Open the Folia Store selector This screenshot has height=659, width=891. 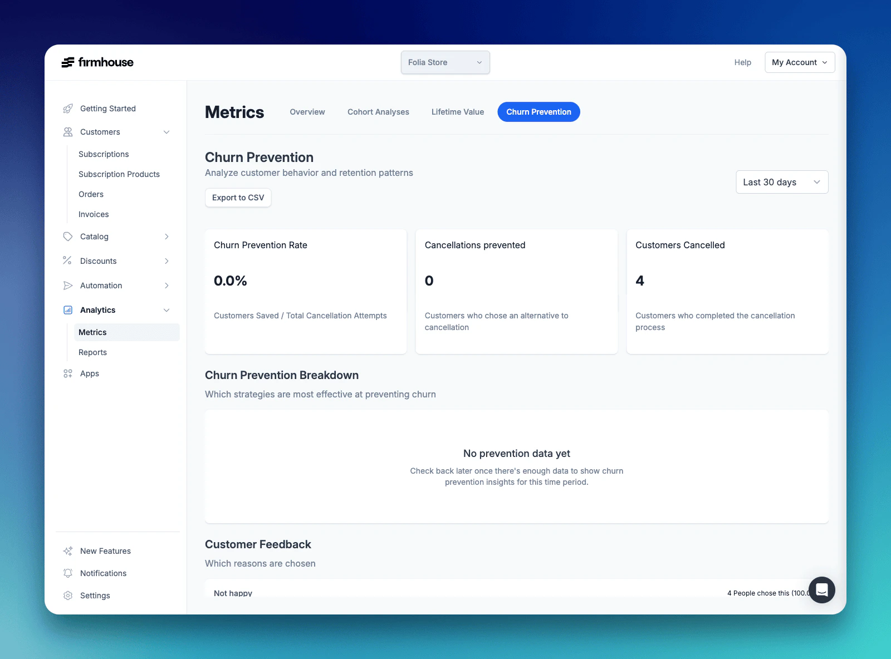(444, 62)
